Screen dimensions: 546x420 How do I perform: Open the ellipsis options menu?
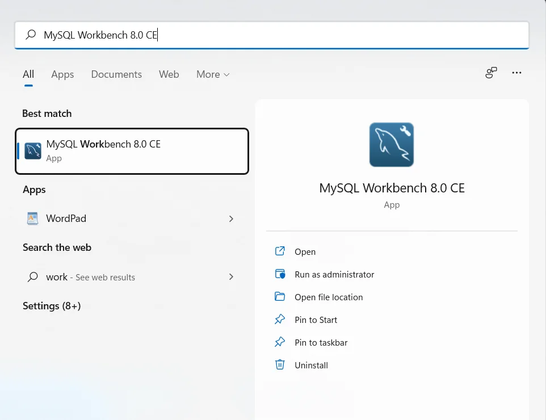[x=516, y=73]
